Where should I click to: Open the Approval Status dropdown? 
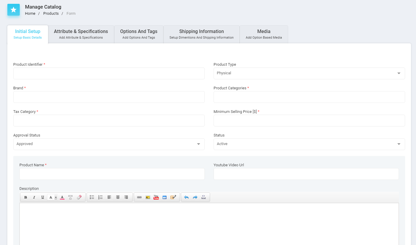click(198, 144)
